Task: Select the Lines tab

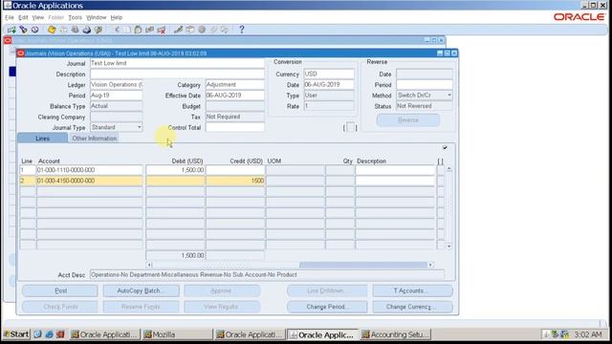Action: 42,138
